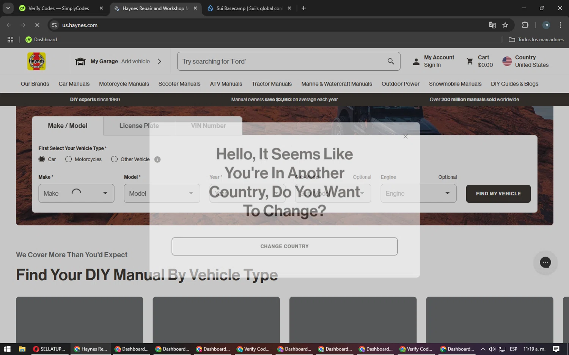This screenshot has height=355, width=569.
Task: Click the Haynes logo icon
Action: [36, 61]
